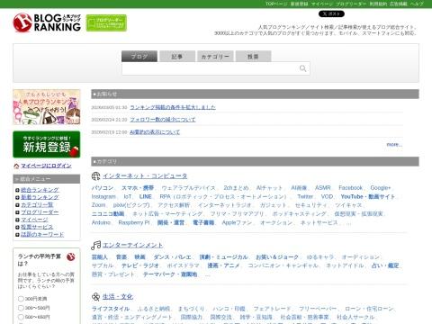Viewport: 432px width, 324px height.
Task: Click the magnifier search icon
Action: point(302,68)
